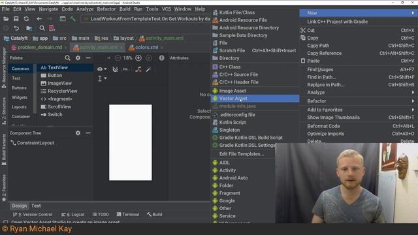The width and height of the screenshot is (418, 235).
Task: Click Reformat Code in context menu
Action: 359,126
